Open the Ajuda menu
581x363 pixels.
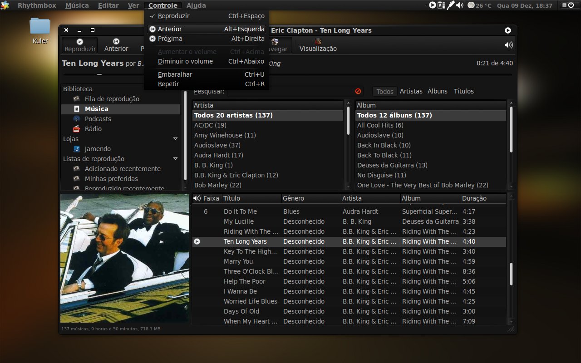196,5
